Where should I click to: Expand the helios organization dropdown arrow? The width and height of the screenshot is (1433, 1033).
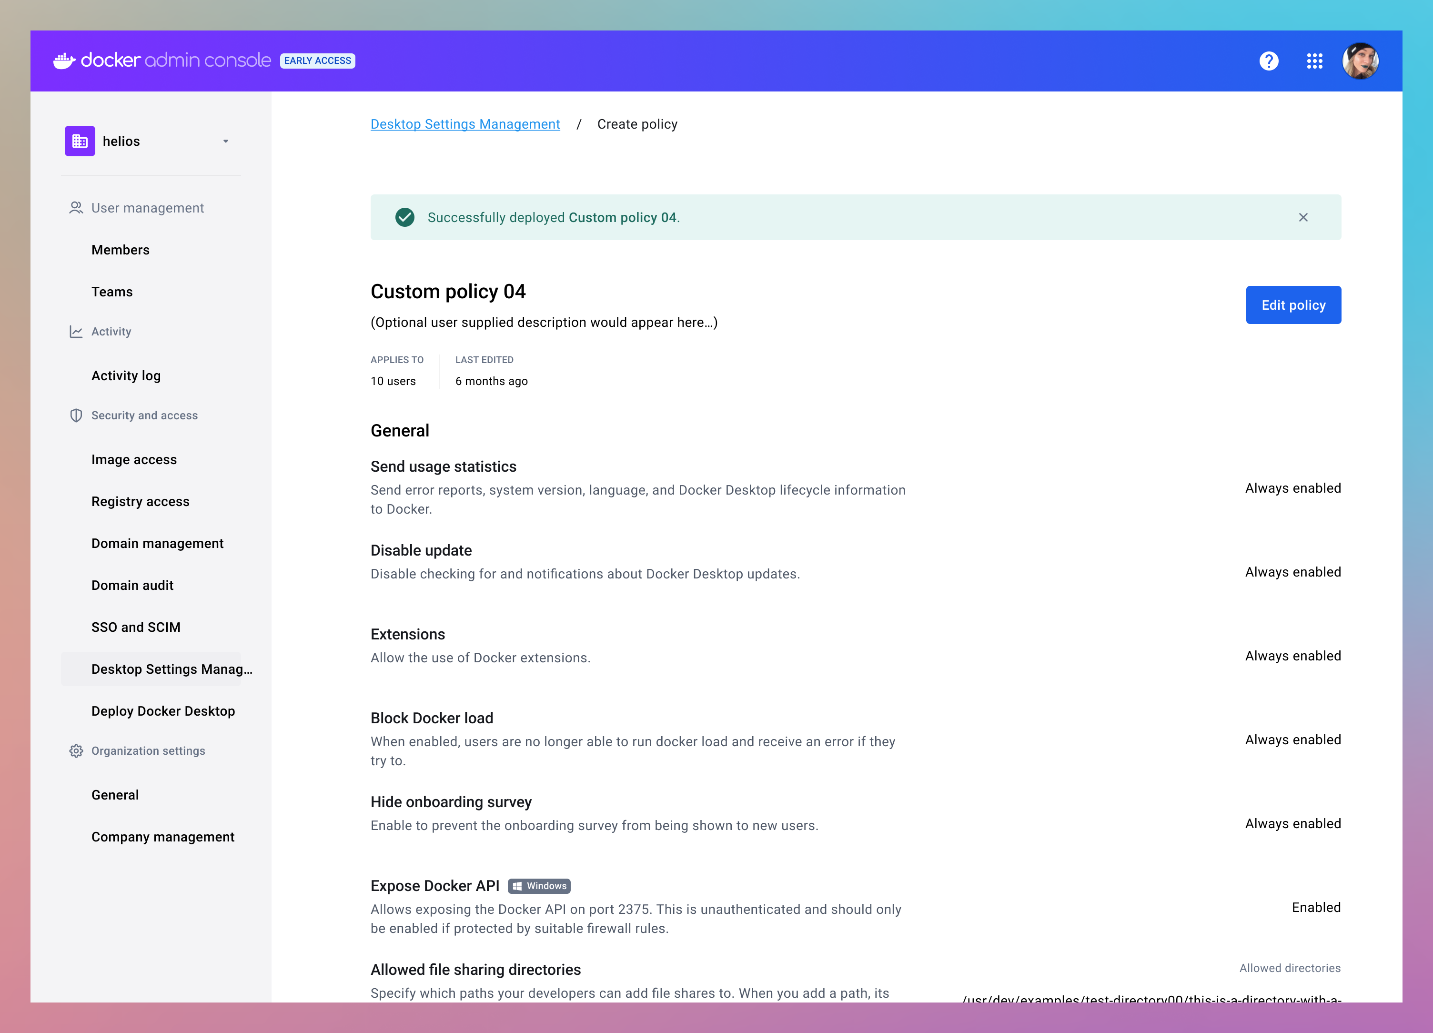point(225,142)
